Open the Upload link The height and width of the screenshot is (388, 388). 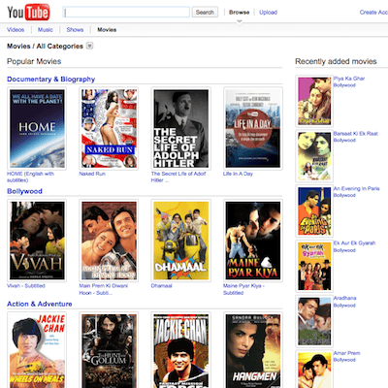click(268, 13)
